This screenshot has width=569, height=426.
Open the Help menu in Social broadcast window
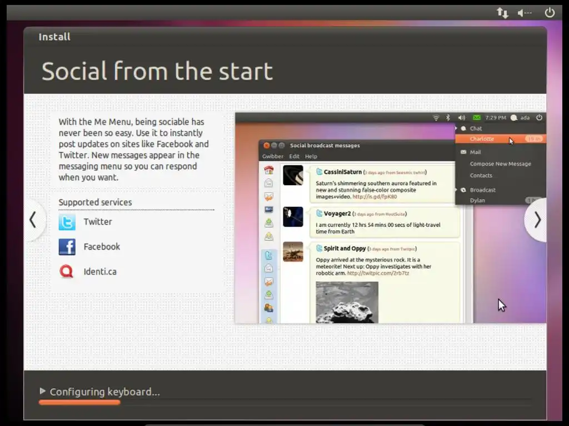311,156
